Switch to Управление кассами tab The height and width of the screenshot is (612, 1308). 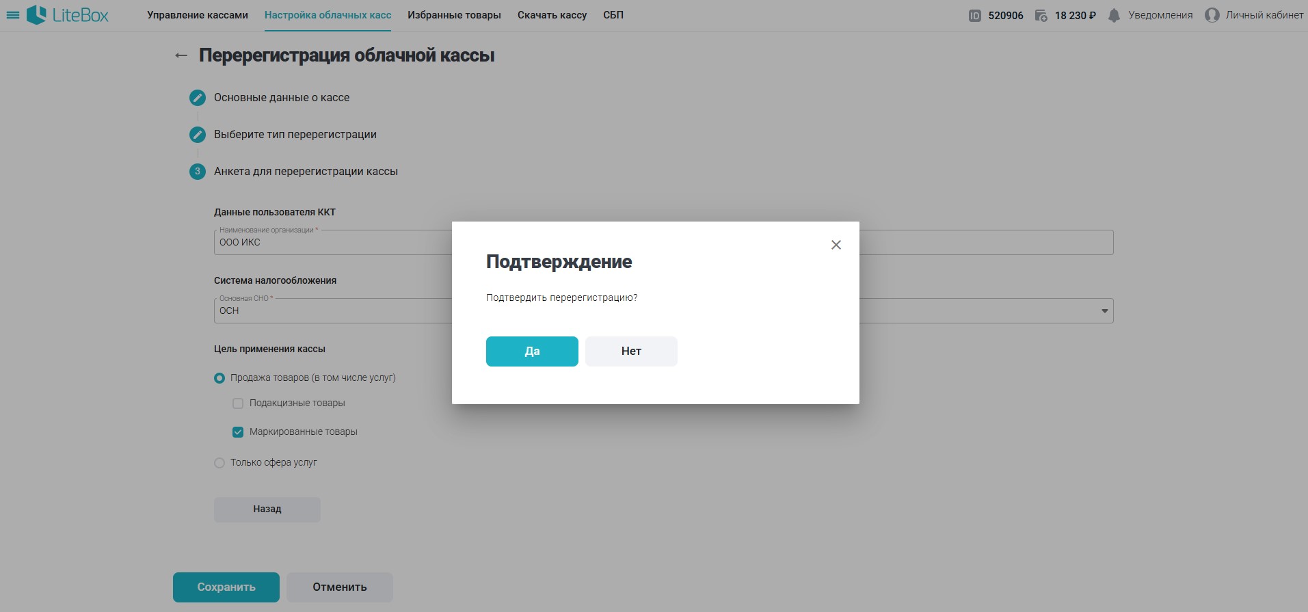point(197,15)
